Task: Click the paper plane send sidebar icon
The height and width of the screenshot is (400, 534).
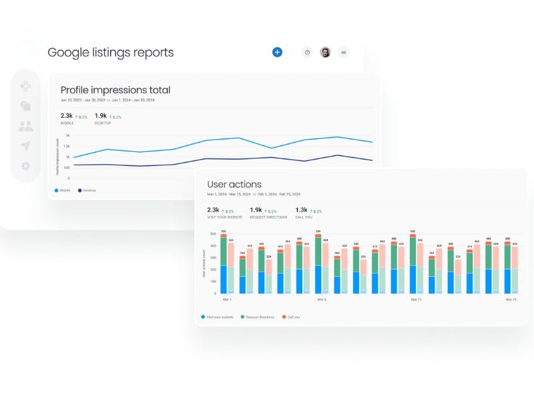Action: point(25,145)
